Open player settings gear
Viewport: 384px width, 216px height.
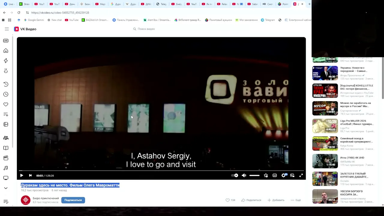[283, 175]
